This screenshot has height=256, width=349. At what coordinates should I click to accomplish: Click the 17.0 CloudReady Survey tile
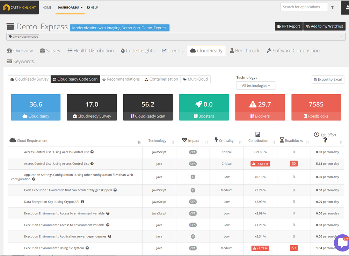(x=92, y=107)
